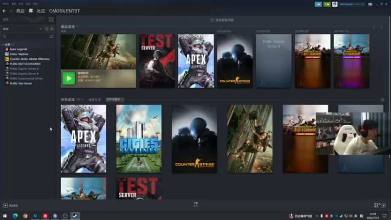Open the PUBG skydiving cover in all games
Screen dimensions: 391x220
pos(250,139)
